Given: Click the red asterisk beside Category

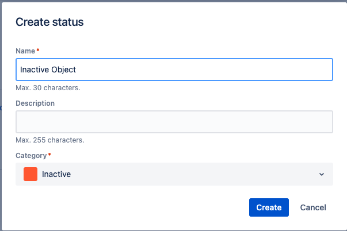Looking at the screenshot, I should point(49,155).
